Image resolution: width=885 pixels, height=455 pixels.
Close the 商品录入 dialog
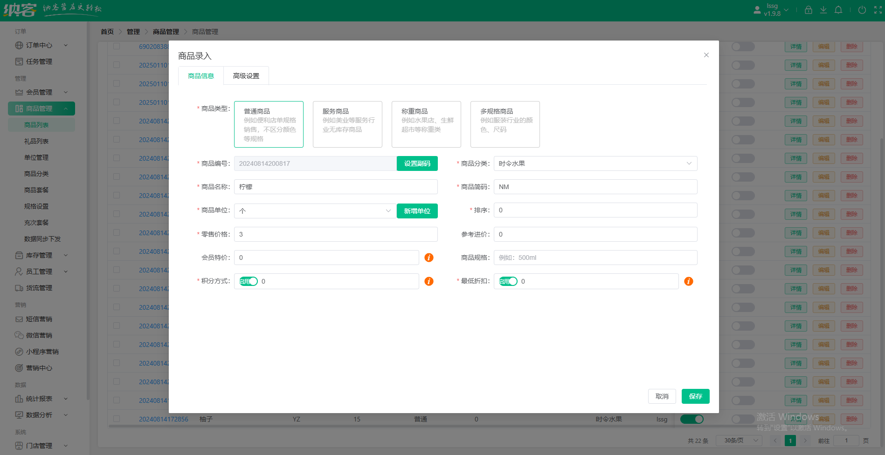point(706,55)
